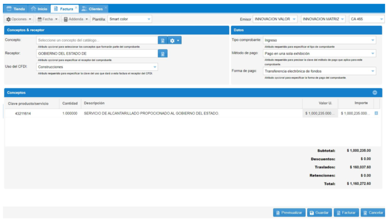Open the Tipo comprobante dropdown
Image resolution: width=388 pixels, height=223 pixels.
click(372, 40)
